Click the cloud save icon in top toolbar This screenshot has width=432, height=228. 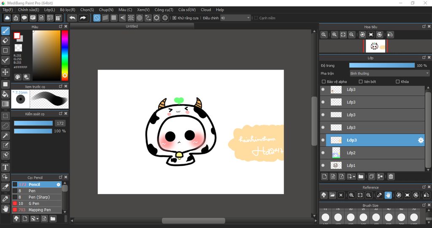7,18
